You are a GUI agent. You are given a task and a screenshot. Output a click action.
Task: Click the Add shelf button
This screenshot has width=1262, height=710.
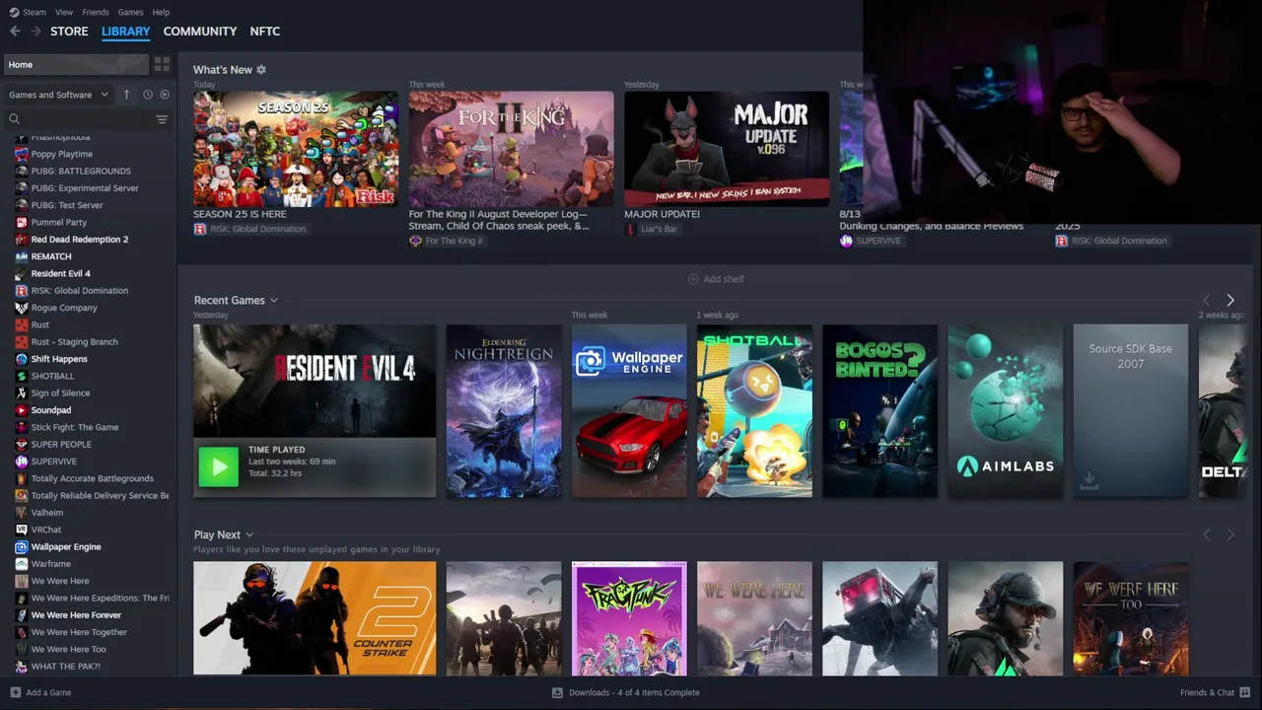pos(716,279)
